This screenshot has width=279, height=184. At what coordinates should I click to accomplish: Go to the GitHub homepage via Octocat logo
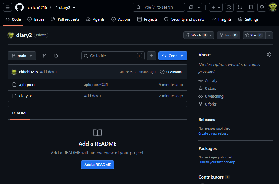[19, 7]
